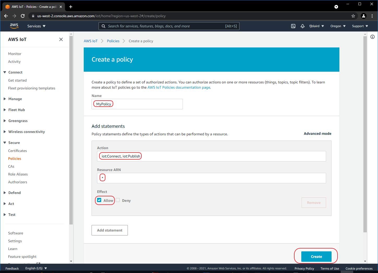378x273 pixels.
Task: Go back to the previous page
Action: click(6, 16)
